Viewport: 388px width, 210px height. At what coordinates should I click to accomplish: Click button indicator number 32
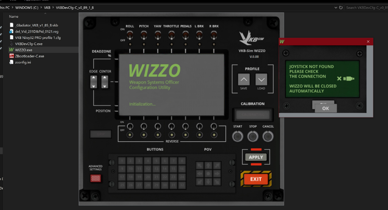(x=182, y=185)
